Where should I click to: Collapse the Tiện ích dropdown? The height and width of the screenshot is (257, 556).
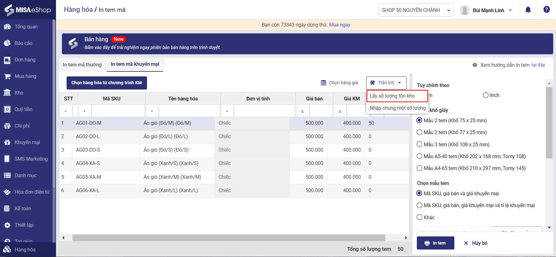tap(386, 83)
